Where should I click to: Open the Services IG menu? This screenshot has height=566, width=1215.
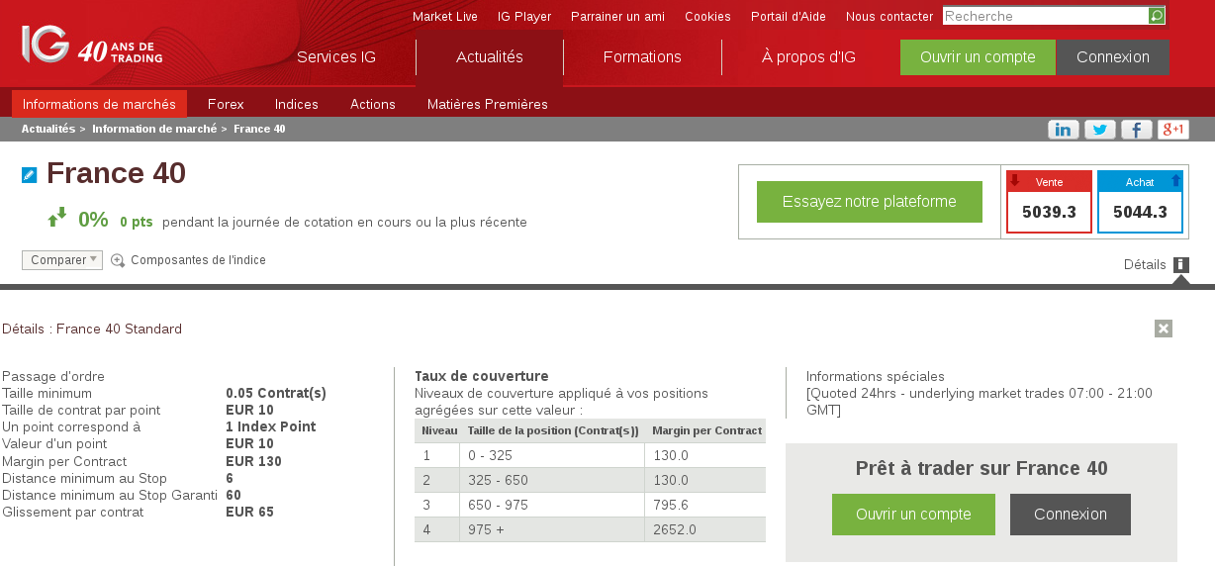336,56
